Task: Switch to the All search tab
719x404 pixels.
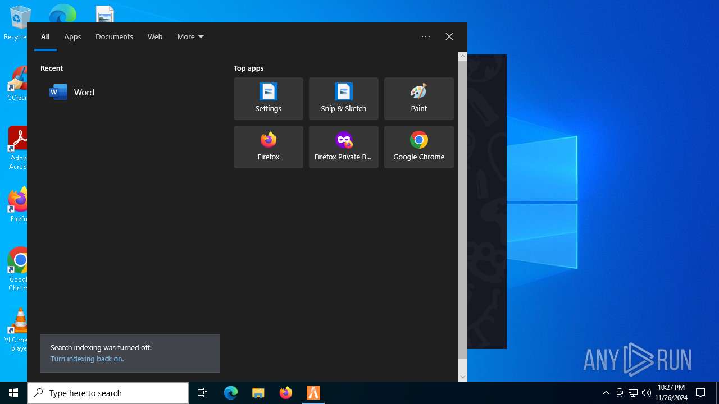Action: click(45, 37)
